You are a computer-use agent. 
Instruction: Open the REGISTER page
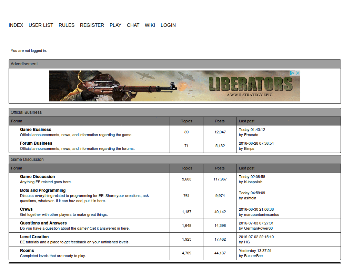point(92,25)
